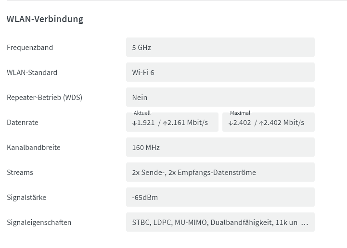
Task: Click the Datenrate label
Action: point(23,123)
